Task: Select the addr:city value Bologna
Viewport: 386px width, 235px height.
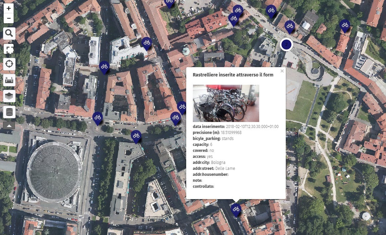Action: (218, 163)
